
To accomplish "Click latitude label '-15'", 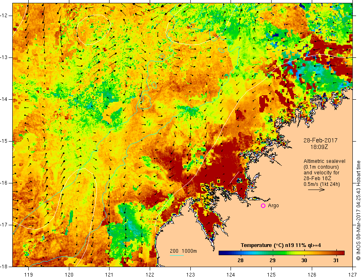I will point(4,141).
